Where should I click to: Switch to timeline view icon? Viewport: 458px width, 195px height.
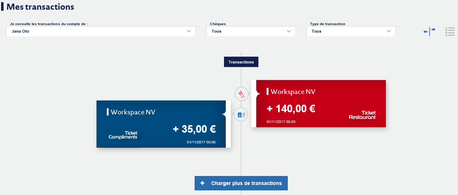(429, 32)
